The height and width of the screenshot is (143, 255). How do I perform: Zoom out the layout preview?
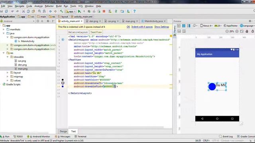[x=227, y=31]
